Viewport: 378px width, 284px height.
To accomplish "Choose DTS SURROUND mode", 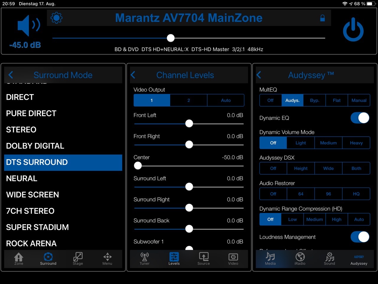I will click(63, 162).
